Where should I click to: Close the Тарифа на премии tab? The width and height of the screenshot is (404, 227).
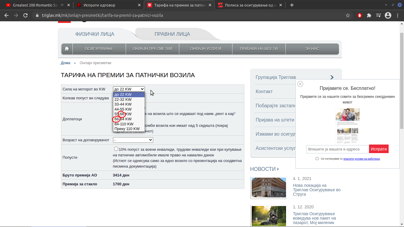pos(210,5)
